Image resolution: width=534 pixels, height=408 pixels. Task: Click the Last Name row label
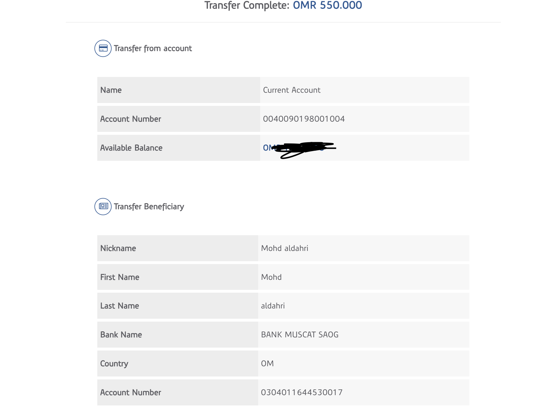tap(120, 306)
